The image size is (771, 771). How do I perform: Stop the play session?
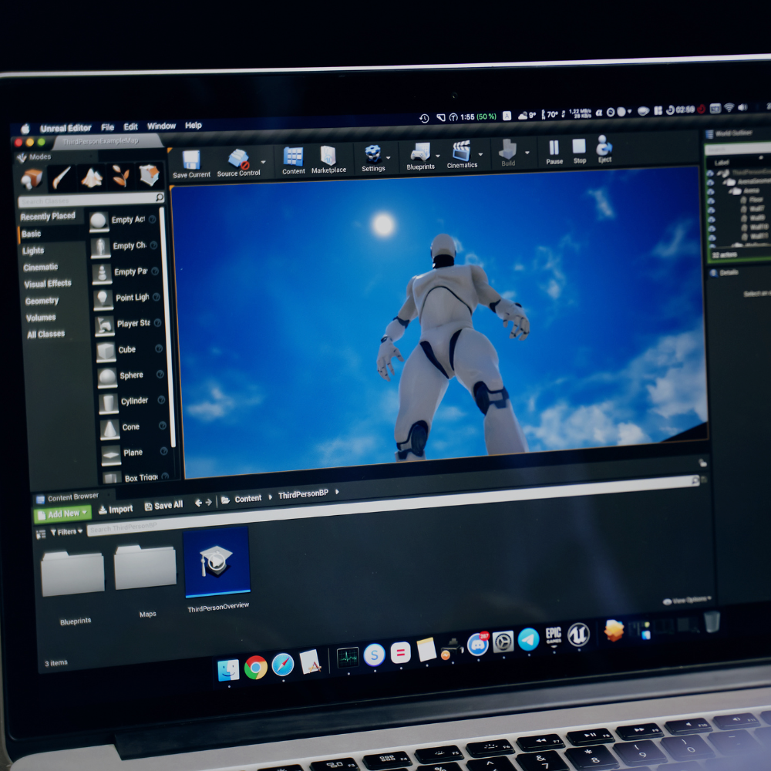579,146
